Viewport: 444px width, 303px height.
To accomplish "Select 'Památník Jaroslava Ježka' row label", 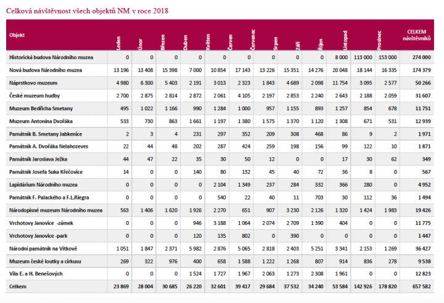I will 38,159.
